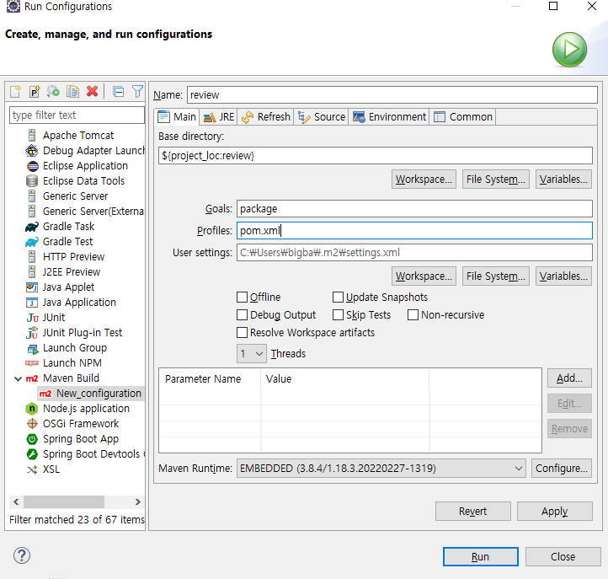Select Launch Group entry

tap(67, 348)
